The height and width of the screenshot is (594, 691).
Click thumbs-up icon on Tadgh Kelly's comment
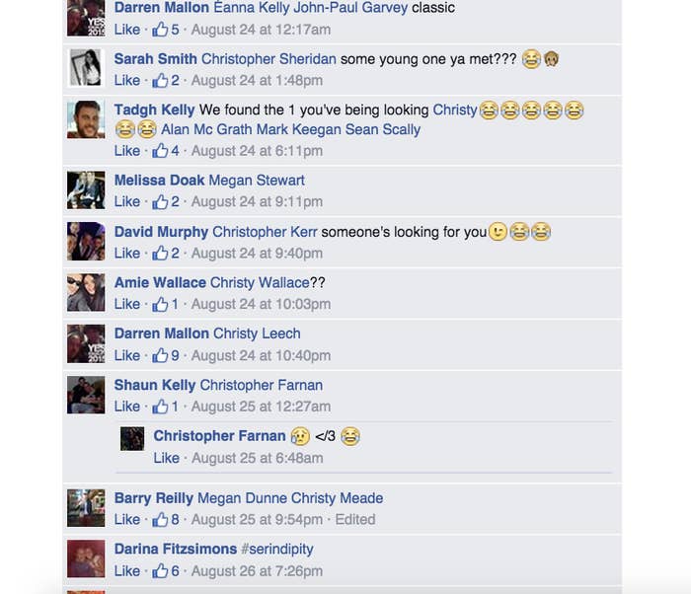(x=160, y=151)
